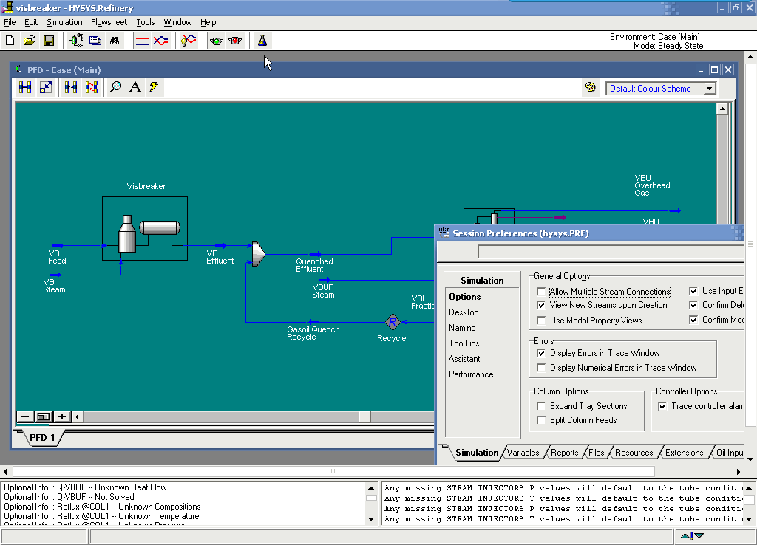
Task: Open a case file with folder icon
Action: (30, 41)
